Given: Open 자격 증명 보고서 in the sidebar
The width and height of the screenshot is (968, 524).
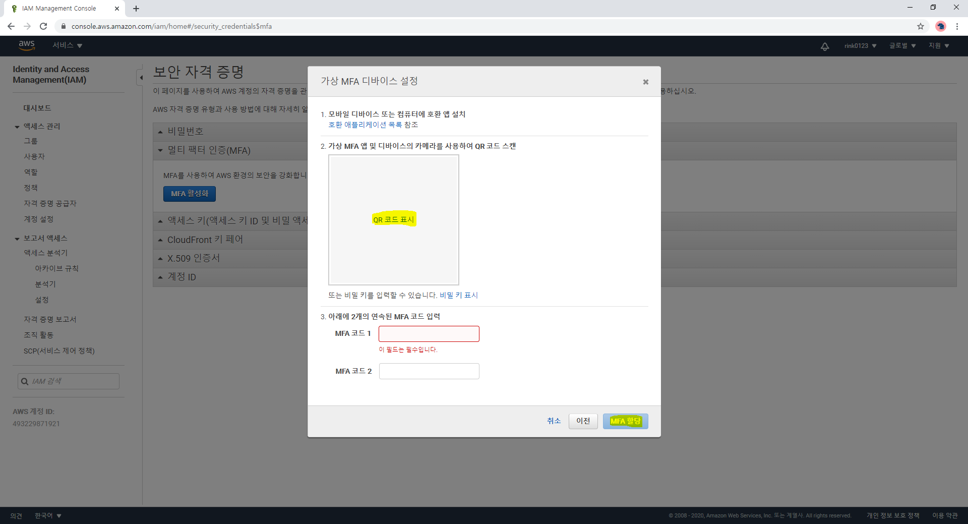Looking at the screenshot, I should (x=50, y=320).
